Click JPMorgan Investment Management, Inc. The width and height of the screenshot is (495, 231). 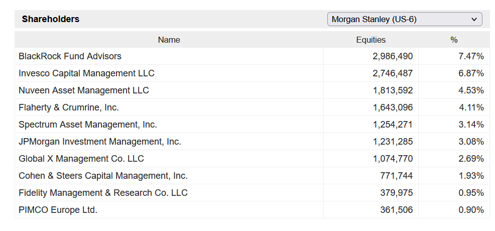coord(100,142)
